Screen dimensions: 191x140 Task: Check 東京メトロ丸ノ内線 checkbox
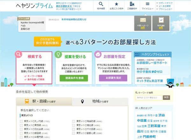click(21, 121)
